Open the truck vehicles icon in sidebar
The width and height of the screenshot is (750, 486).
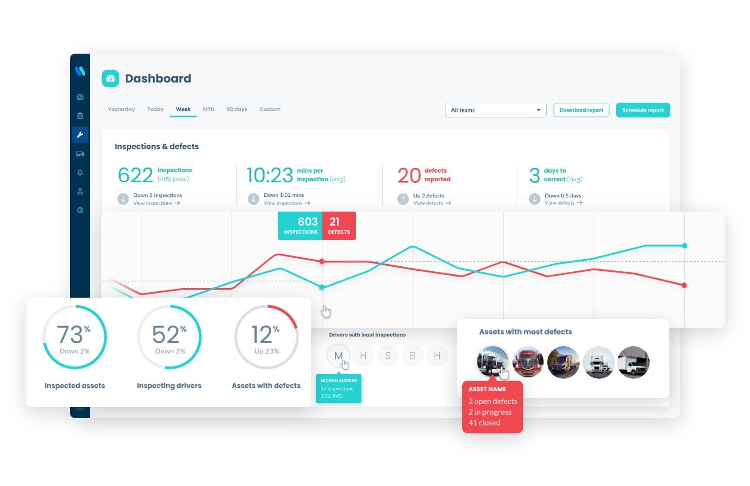(80, 153)
